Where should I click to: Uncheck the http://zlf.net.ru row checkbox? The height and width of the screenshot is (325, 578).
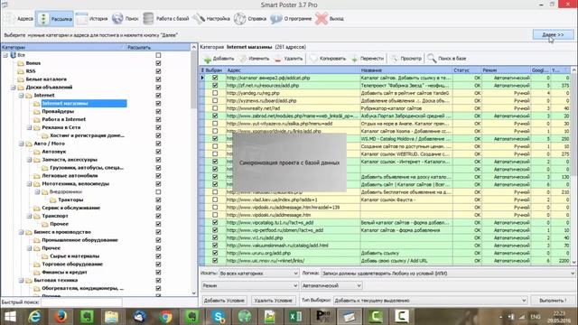pos(215,85)
